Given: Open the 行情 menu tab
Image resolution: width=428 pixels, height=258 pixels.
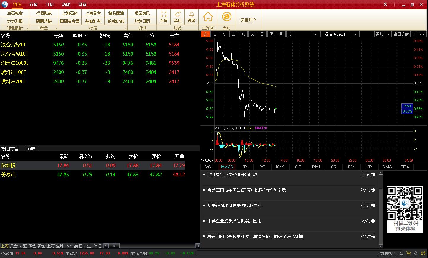Looking at the screenshot, I should pos(33,4).
